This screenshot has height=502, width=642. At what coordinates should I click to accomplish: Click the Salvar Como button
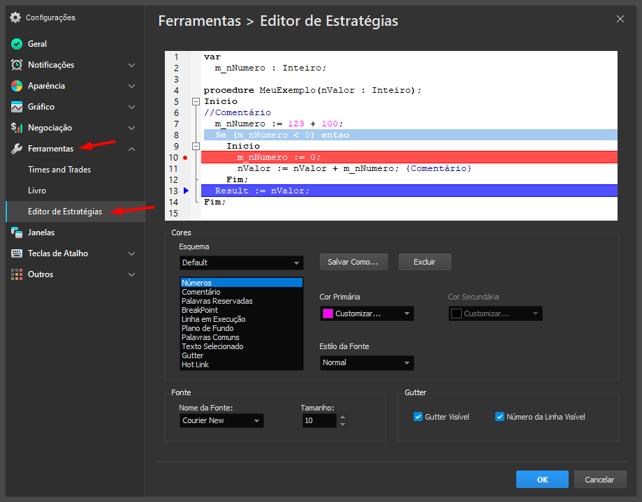(x=353, y=262)
